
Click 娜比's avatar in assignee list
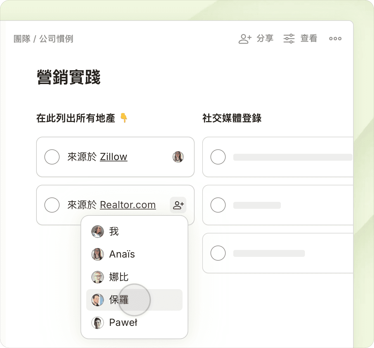click(98, 277)
